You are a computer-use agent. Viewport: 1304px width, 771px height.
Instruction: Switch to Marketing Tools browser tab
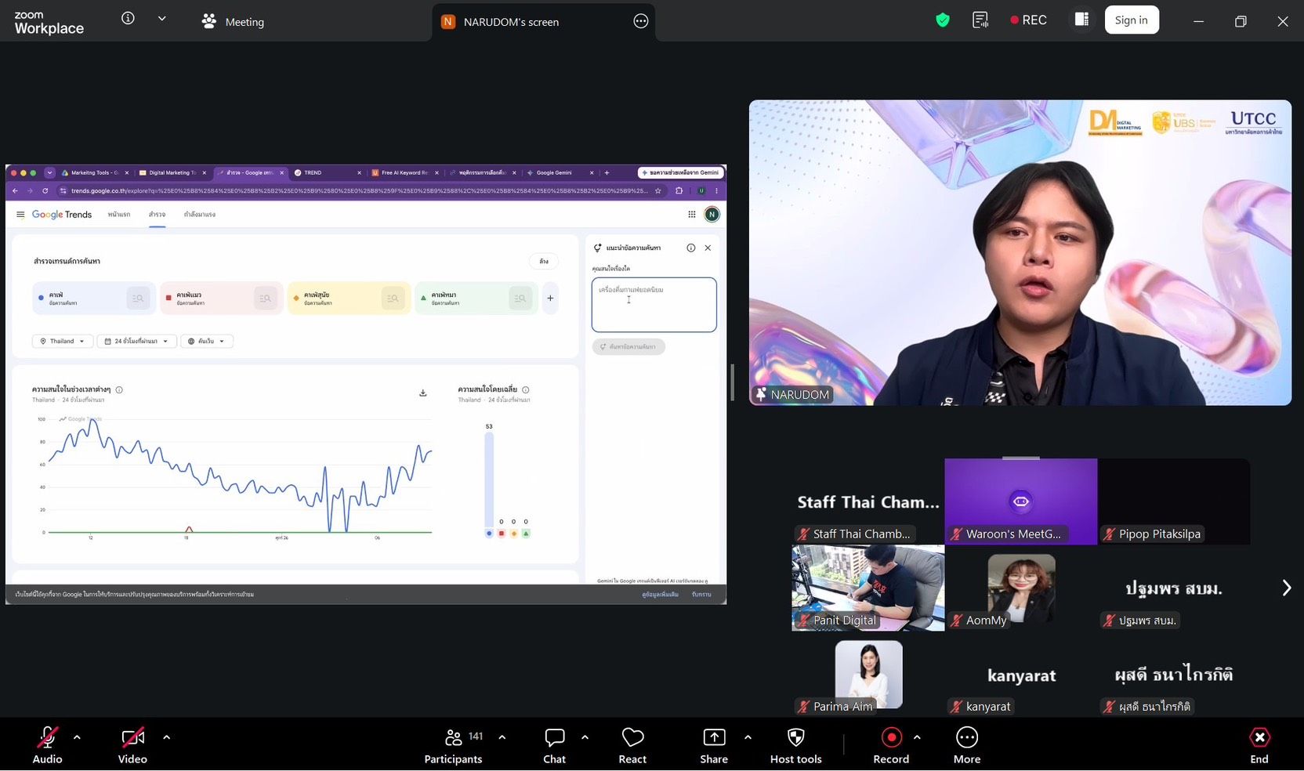point(93,172)
